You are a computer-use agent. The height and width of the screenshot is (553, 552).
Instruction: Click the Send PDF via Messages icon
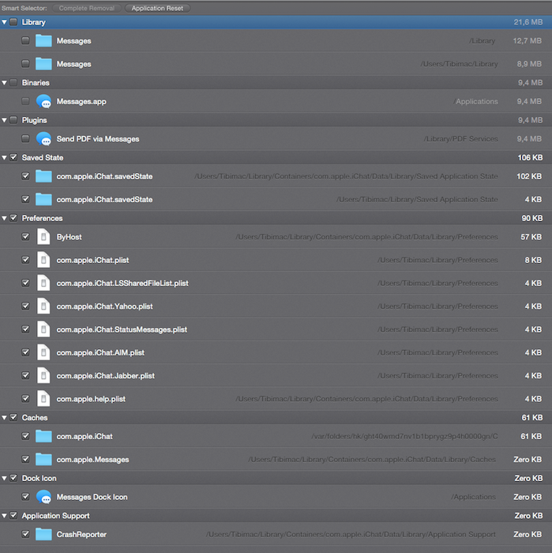pyautogui.click(x=43, y=139)
